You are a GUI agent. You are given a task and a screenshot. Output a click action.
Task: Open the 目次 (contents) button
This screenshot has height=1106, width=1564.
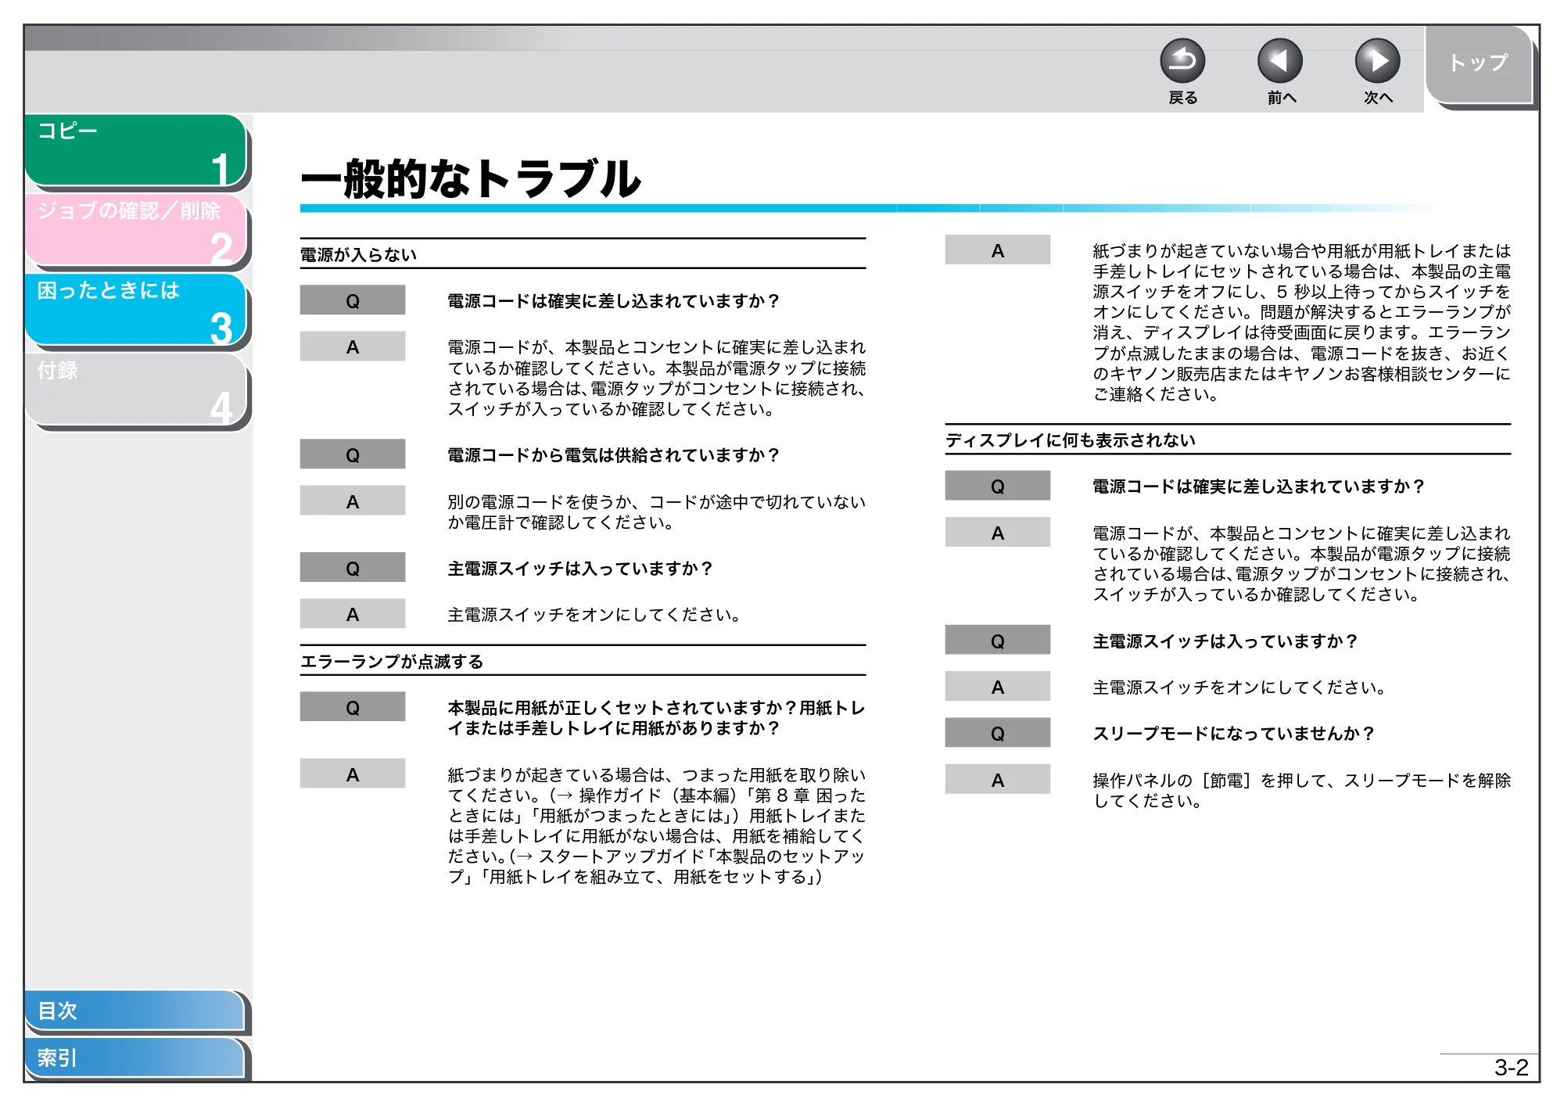pyautogui.click(x=135, y=1011)
